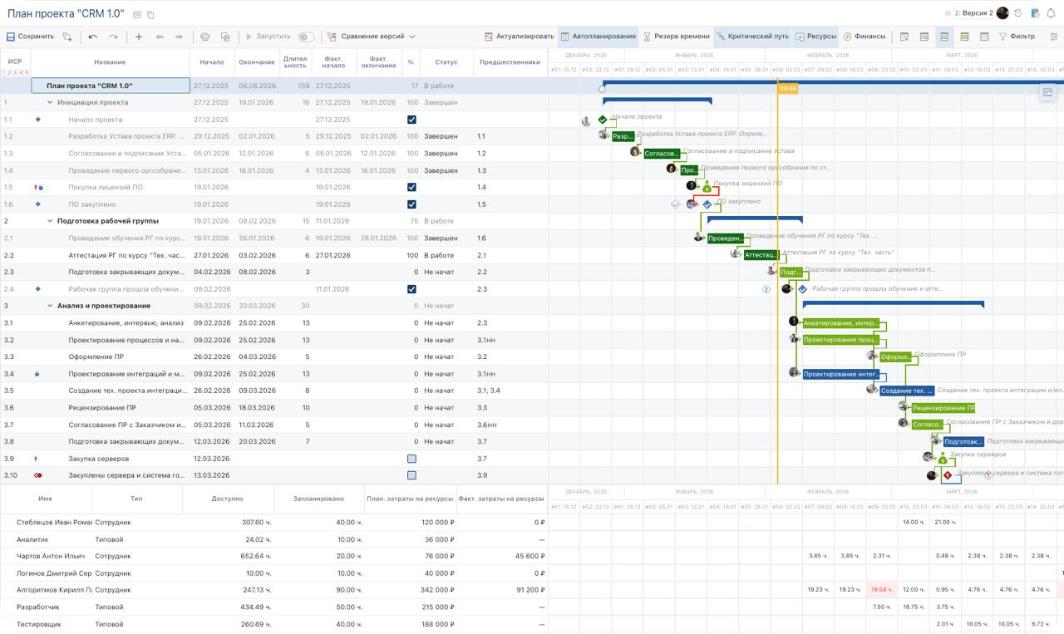Open version history clock icon
Image resolution: width=1064 pixels, height=634 pixels.
pyautogui.click(x=1018, y=13)
